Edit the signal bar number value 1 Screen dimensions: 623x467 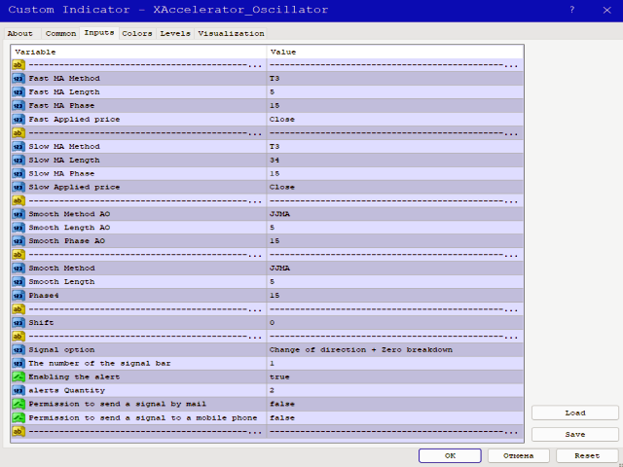point(395,363)
